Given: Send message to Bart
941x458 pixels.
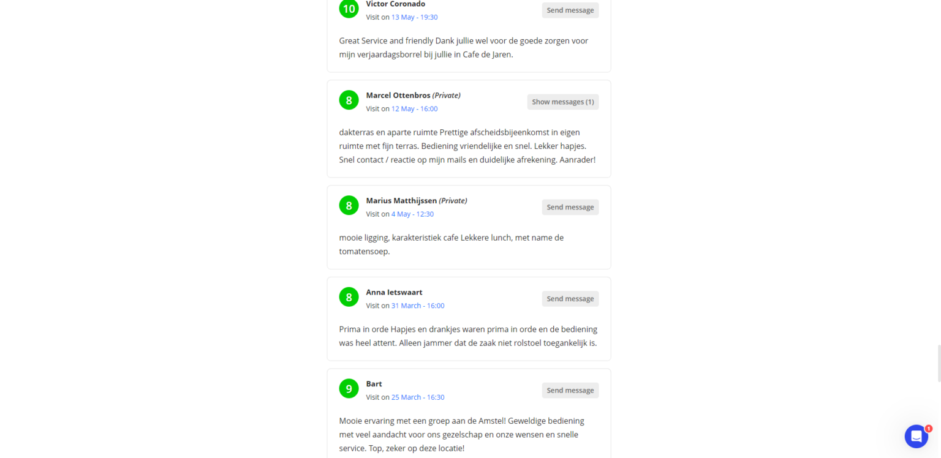Looking at the screenshot, I should (570, 390).
